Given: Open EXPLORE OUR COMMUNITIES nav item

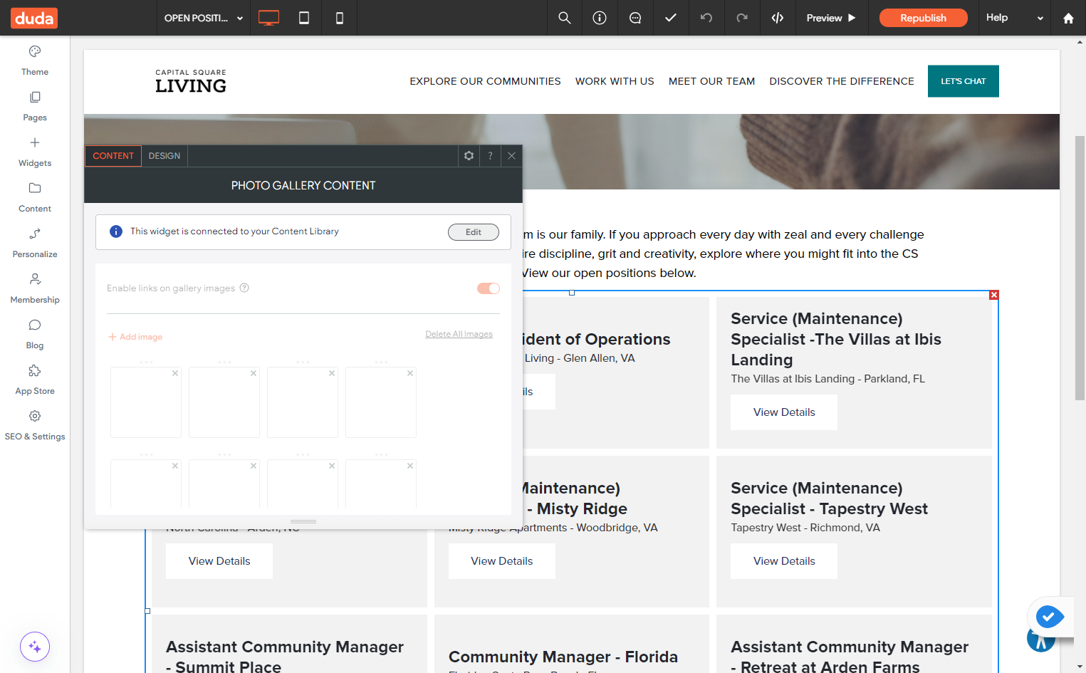Looking at the screenshot, I should pos(485,81).
